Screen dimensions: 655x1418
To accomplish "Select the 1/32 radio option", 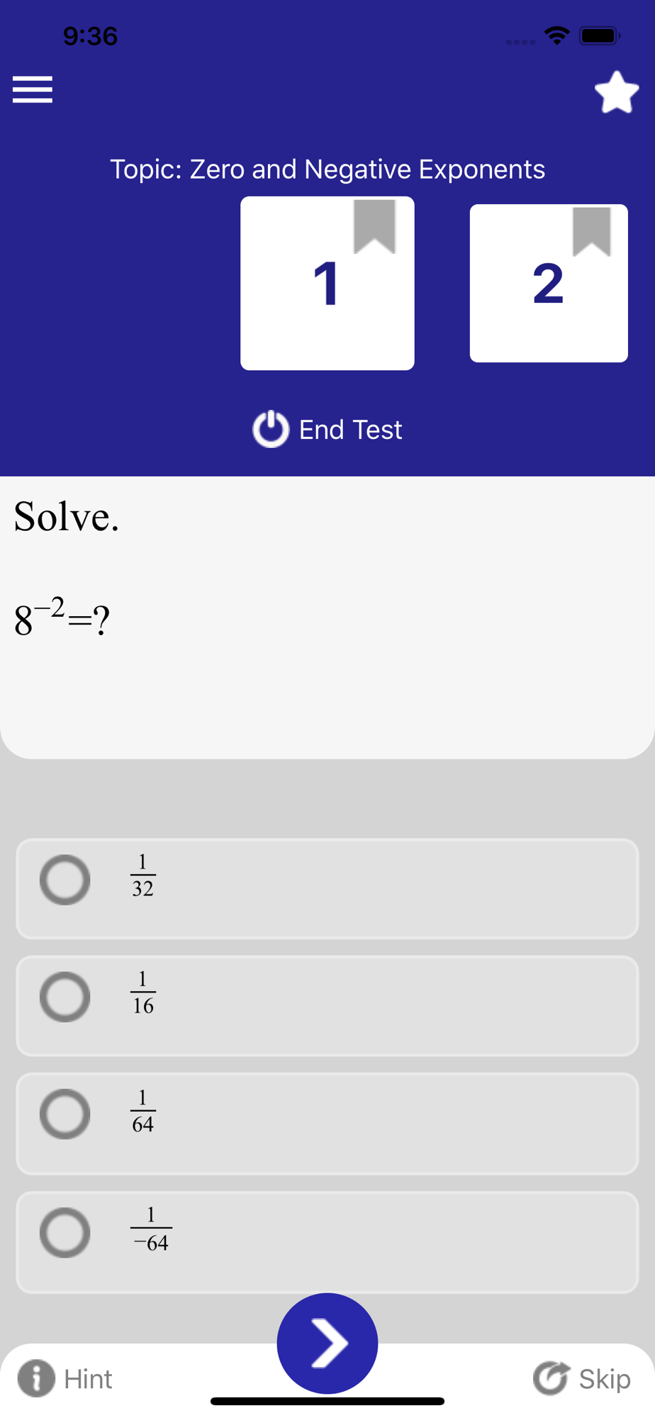I will (65, 879).
